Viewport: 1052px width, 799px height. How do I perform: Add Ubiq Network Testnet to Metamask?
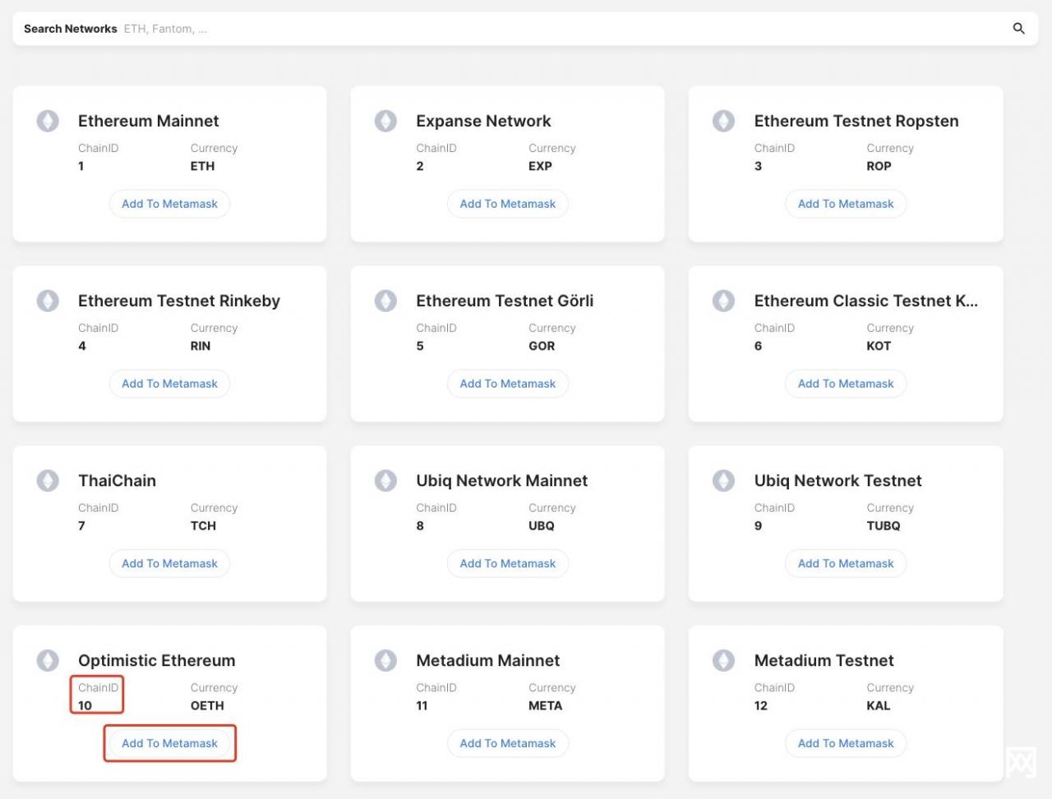point(846,563)
